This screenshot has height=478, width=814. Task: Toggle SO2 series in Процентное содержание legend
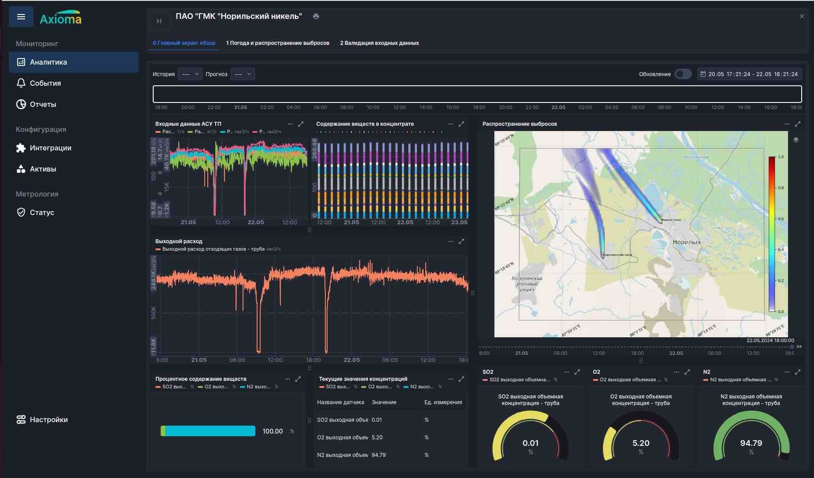click(x=171, y=387)
